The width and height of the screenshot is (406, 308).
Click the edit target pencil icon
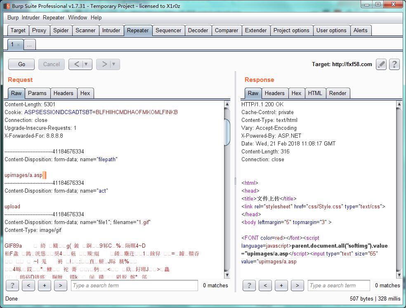click(x=381, y=64)
